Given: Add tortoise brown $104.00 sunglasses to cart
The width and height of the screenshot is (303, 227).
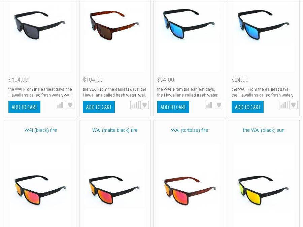Looking at the screenshot, I should click(x=99, y=107).
